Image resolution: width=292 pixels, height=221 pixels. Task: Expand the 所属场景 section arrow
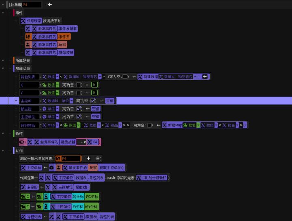[3, 61]
